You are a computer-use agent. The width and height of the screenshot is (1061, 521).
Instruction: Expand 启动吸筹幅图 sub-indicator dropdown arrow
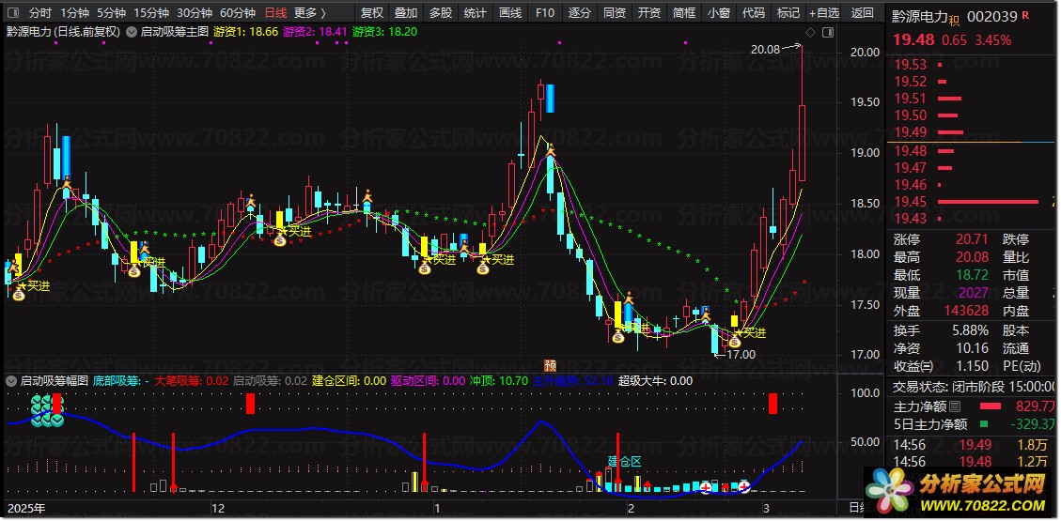tap(11, 381)
